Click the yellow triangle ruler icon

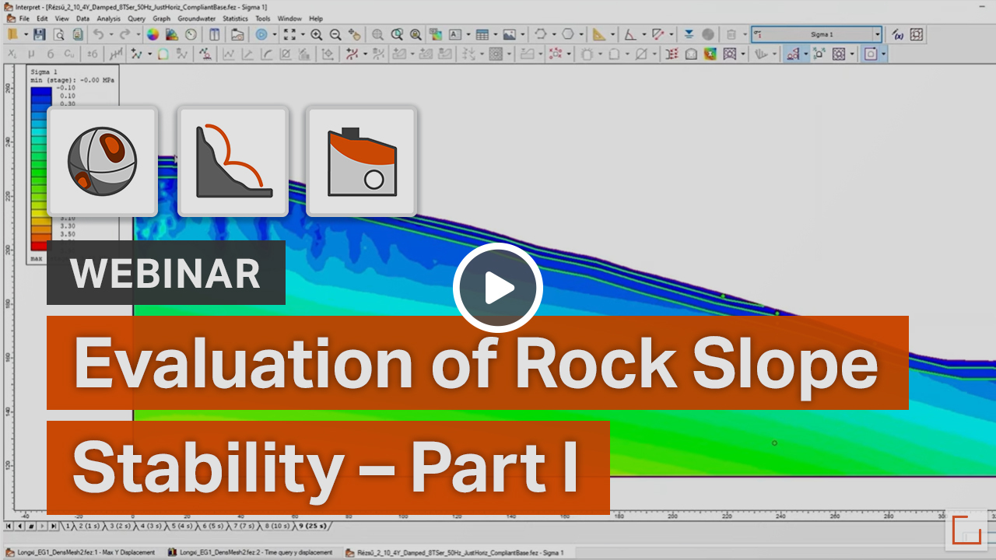[x=598, y=34]
